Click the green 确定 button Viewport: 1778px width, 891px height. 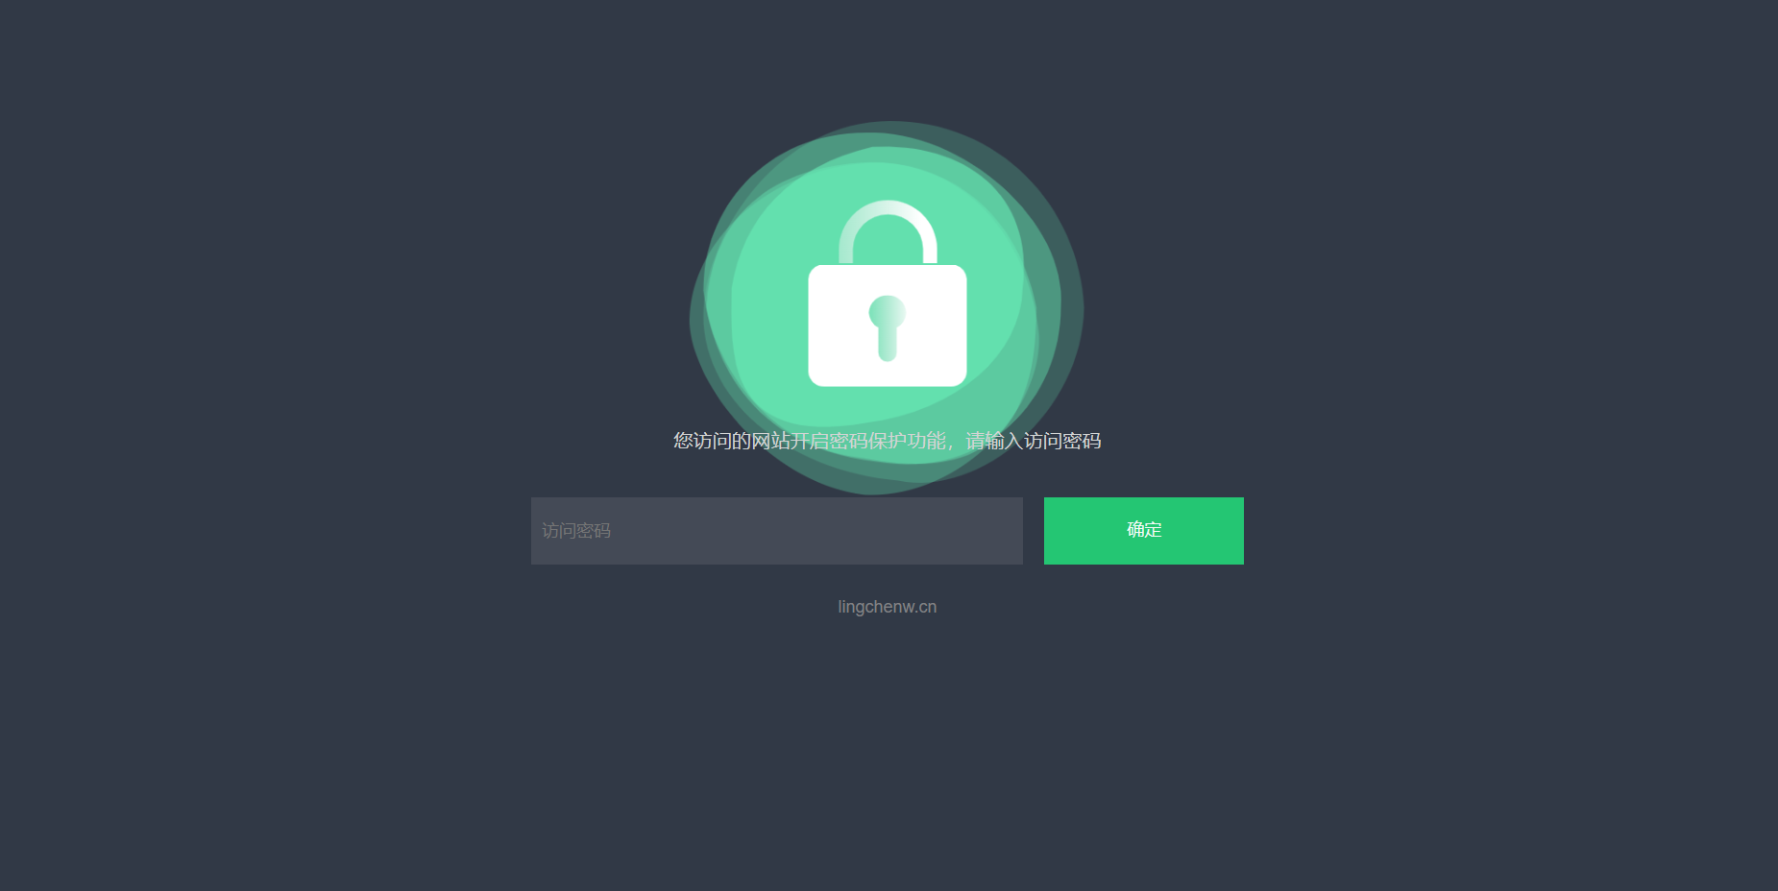pos(1143,531)
